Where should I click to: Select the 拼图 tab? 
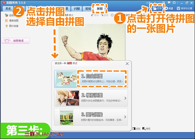(100, 8)
